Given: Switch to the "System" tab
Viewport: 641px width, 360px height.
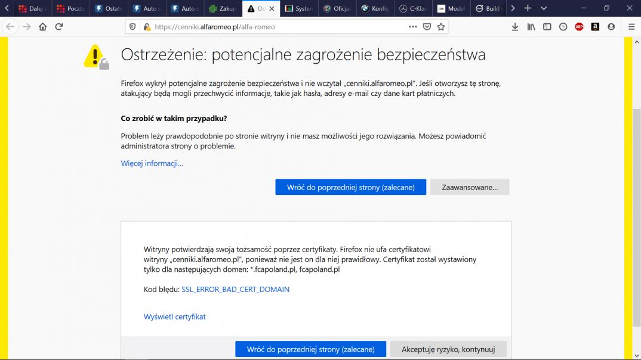Looking at the screenshot, I should point(299,8).
